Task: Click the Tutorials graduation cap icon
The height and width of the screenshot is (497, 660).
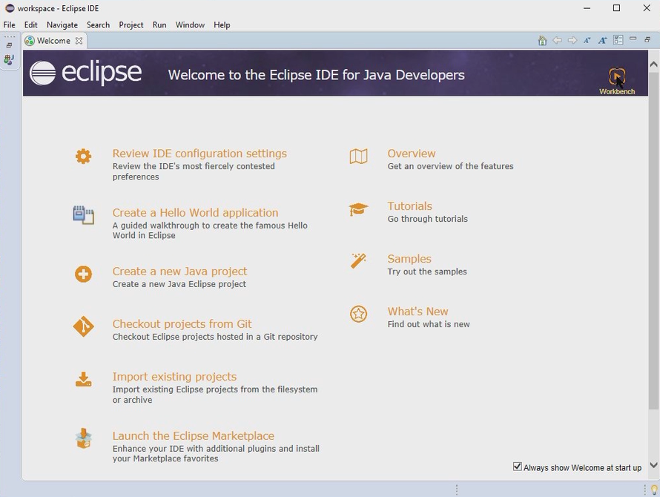Action: (x=358, y=209)
